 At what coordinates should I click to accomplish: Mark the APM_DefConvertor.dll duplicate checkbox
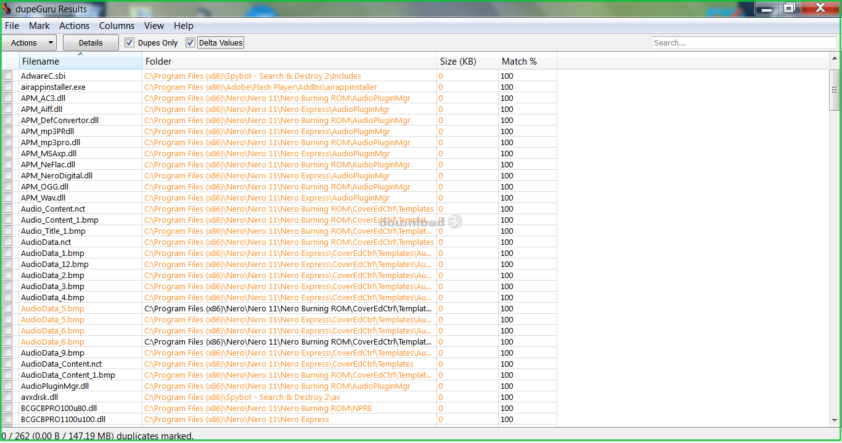7,120
